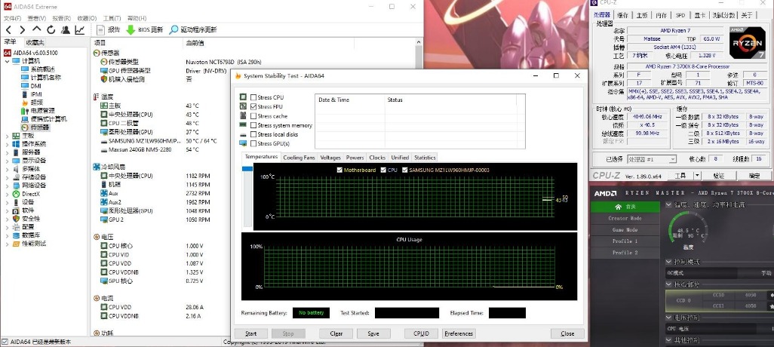Switch to the Clocks tab

click(x=377, y=158)
